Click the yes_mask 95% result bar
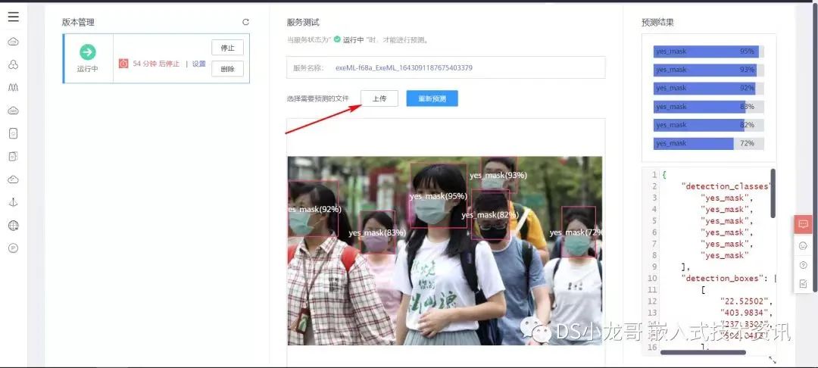This screenshot has height=368, width=818. point(708,51)
